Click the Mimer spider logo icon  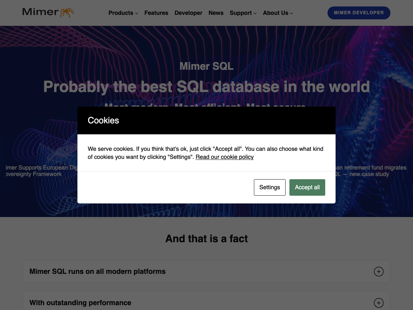(67, 13)
